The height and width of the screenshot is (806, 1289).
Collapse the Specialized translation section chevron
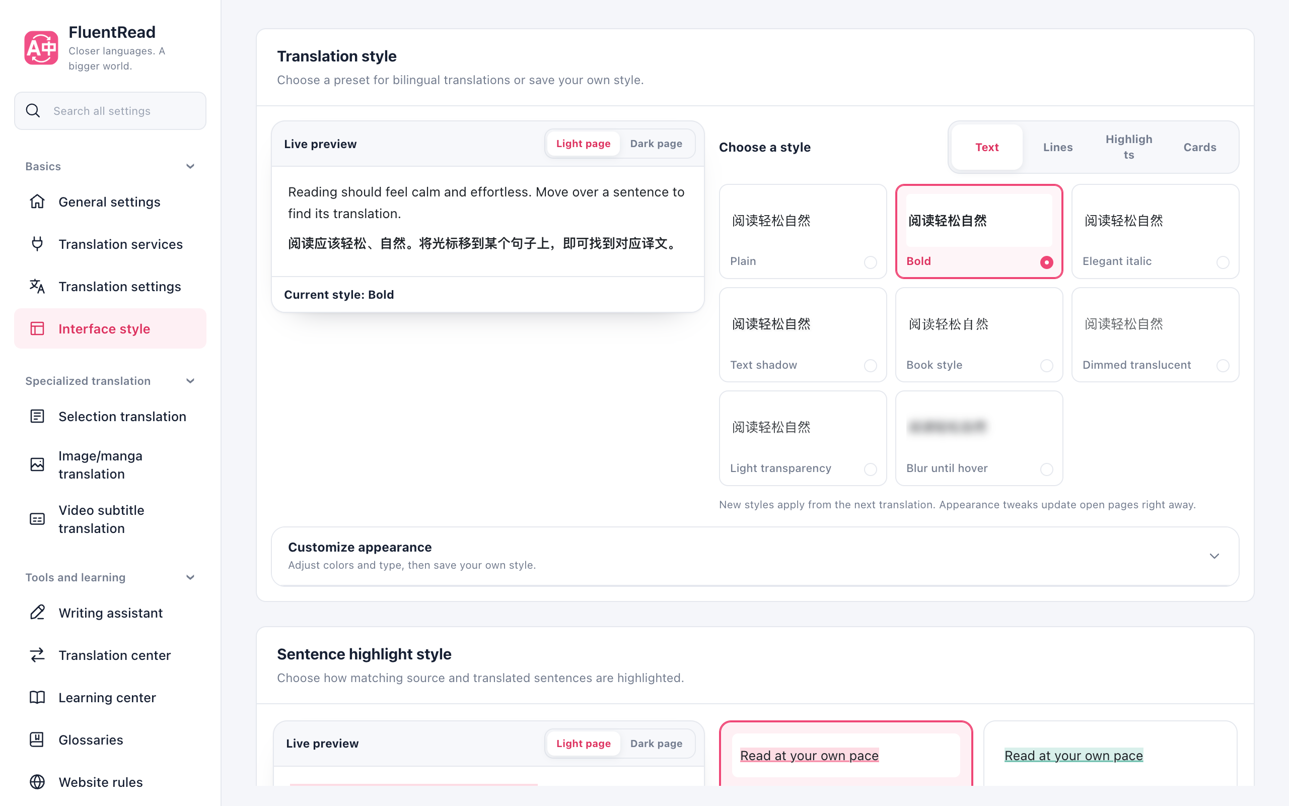(x=190, y=381)
